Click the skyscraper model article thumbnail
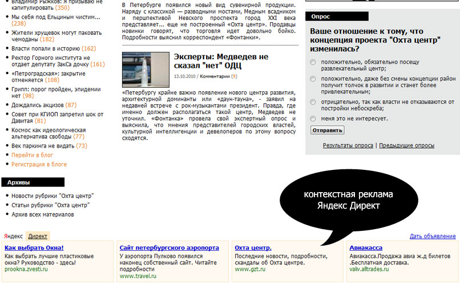Viewport: 460px width, 285px height. (146, 70)
